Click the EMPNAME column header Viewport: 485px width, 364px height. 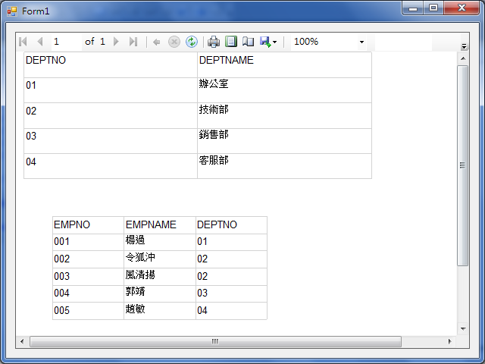tap(160, 225)
